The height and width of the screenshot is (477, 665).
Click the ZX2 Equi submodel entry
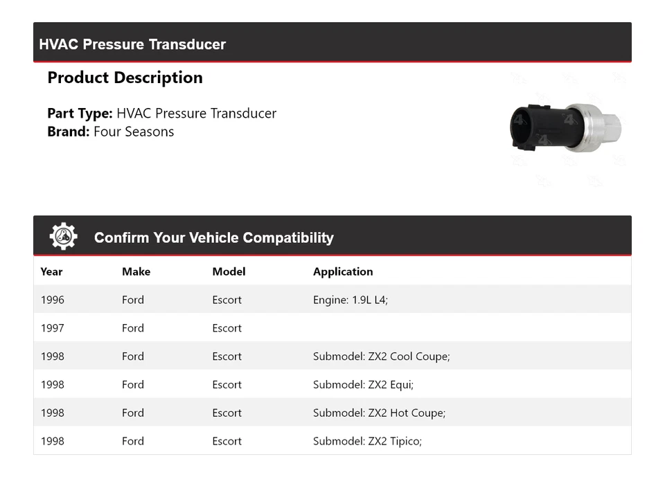point(363,385)
